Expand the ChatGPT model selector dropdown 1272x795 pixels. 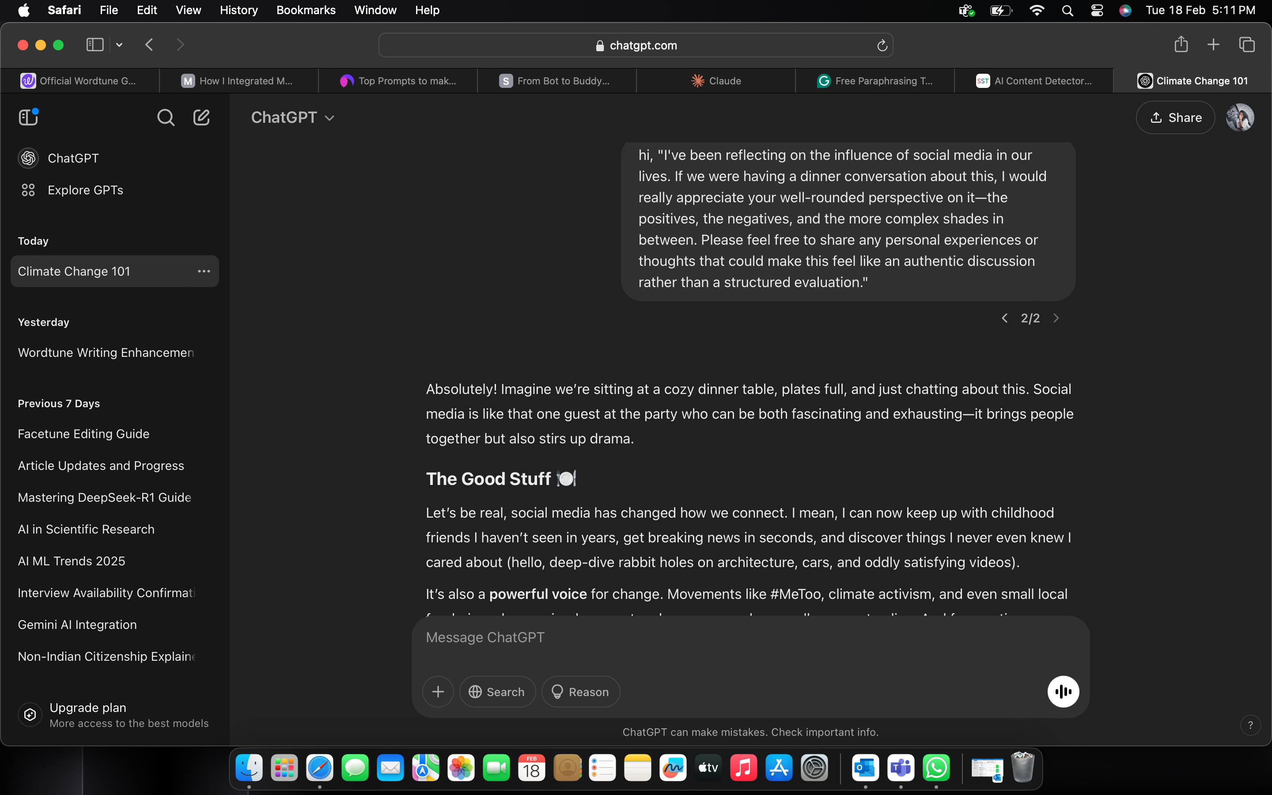[293, 117]
